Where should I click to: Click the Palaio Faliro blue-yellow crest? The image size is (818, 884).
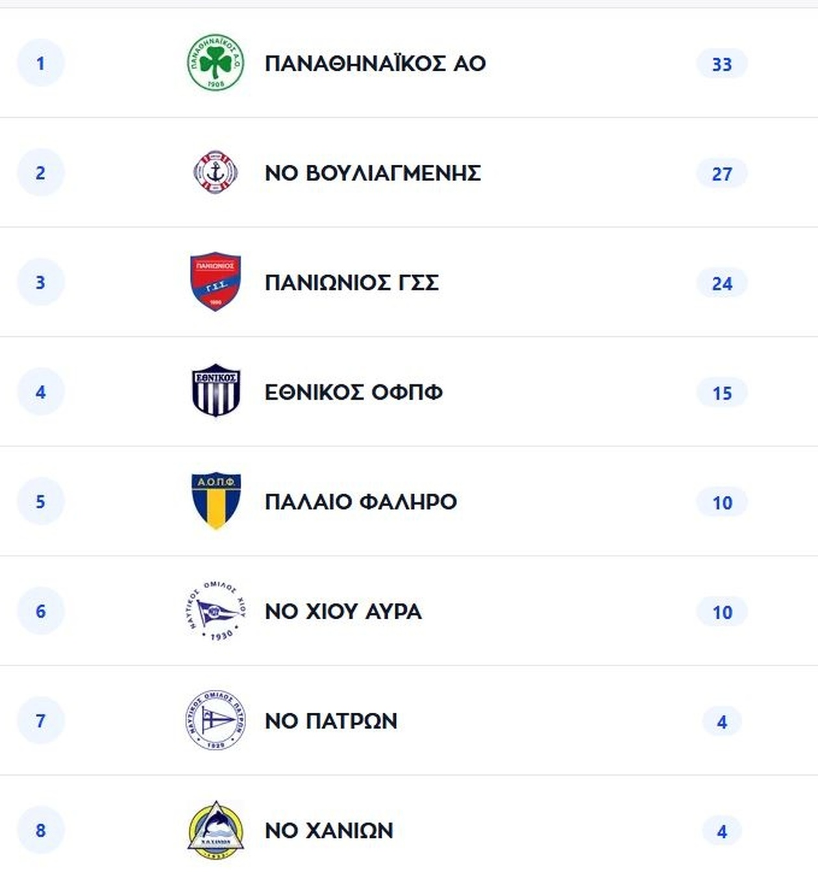(216, 500)
